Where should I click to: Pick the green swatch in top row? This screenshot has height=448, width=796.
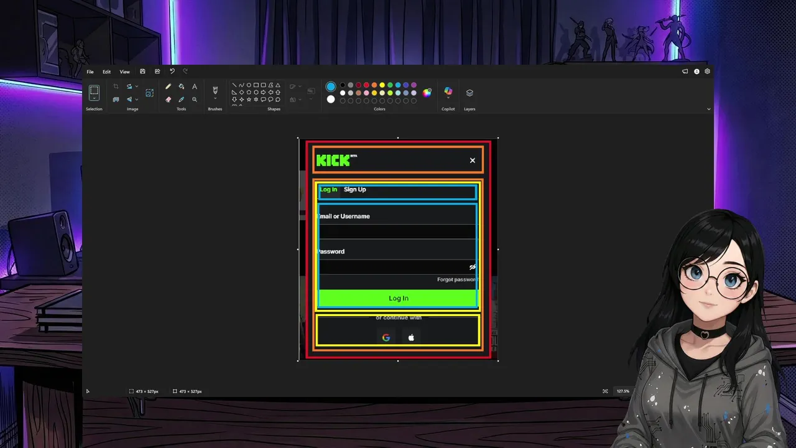coord(390,85)
